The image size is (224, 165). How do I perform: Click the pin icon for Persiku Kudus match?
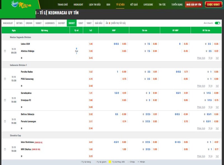(5, 79)
